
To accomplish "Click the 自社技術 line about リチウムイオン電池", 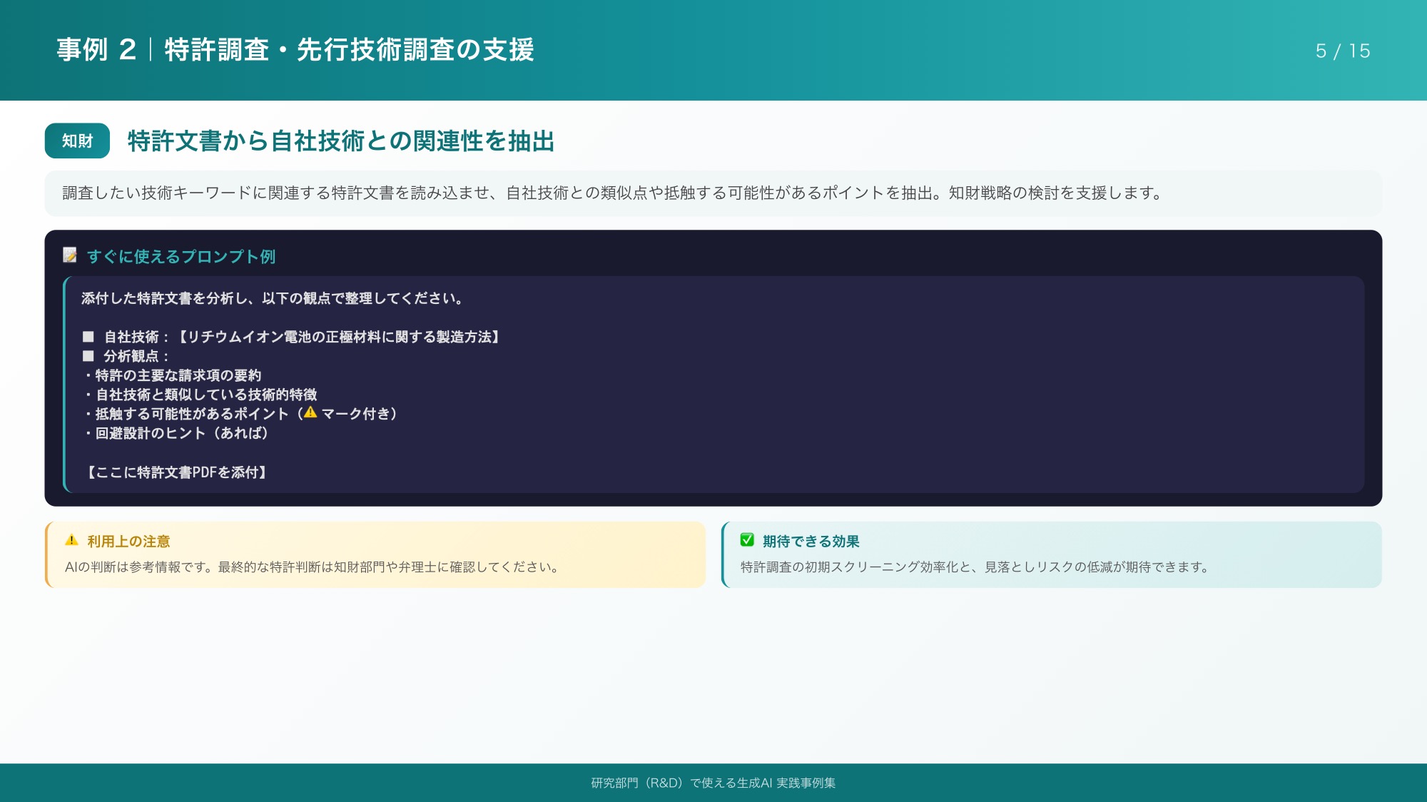I will click(291, 337).
